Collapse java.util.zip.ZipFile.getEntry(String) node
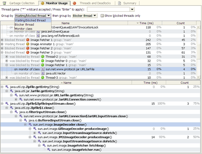Image resolution: width=202 pixels, height=154 pixels. [2, 87]
